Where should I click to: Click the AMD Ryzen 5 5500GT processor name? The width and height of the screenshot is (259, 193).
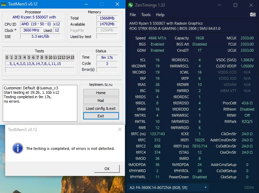click(166, 23)
